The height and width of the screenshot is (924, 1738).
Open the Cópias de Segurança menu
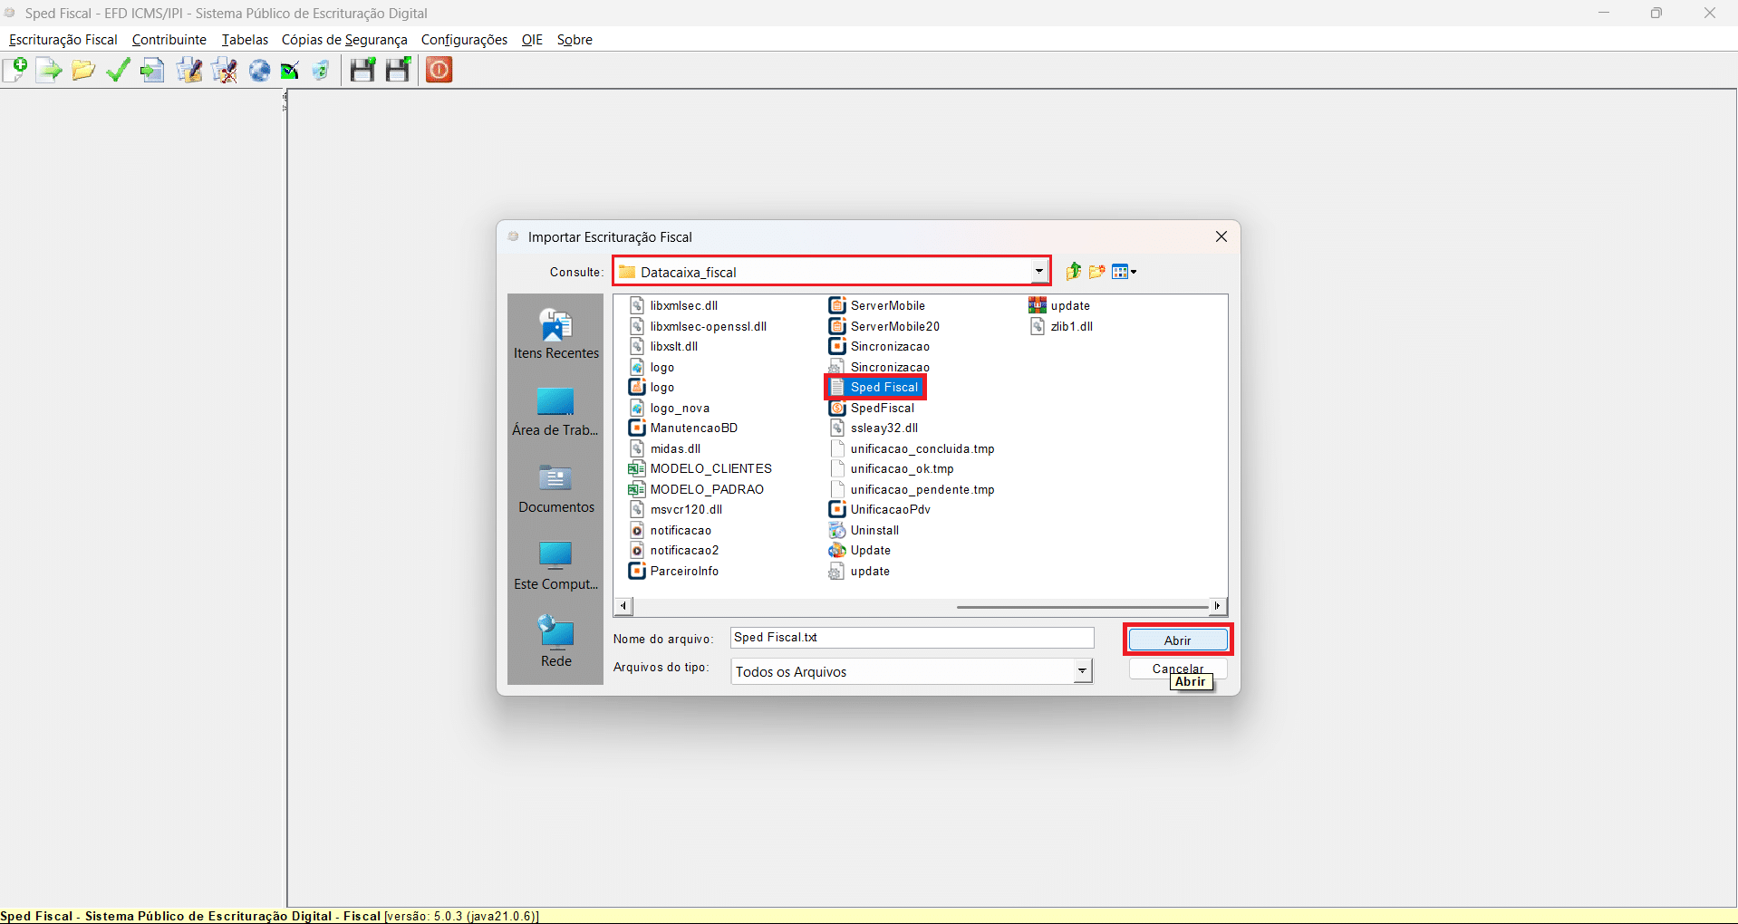coord(344,40)
